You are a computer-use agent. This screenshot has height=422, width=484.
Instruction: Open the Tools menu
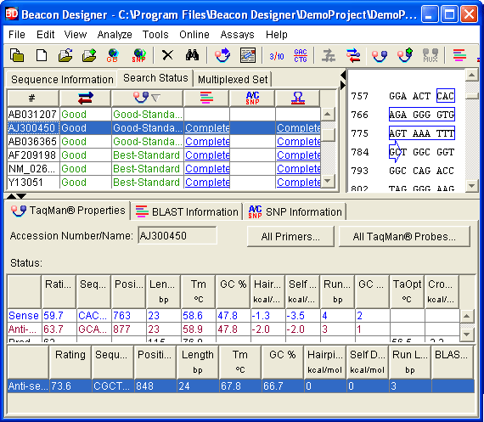tap(155, 35)
